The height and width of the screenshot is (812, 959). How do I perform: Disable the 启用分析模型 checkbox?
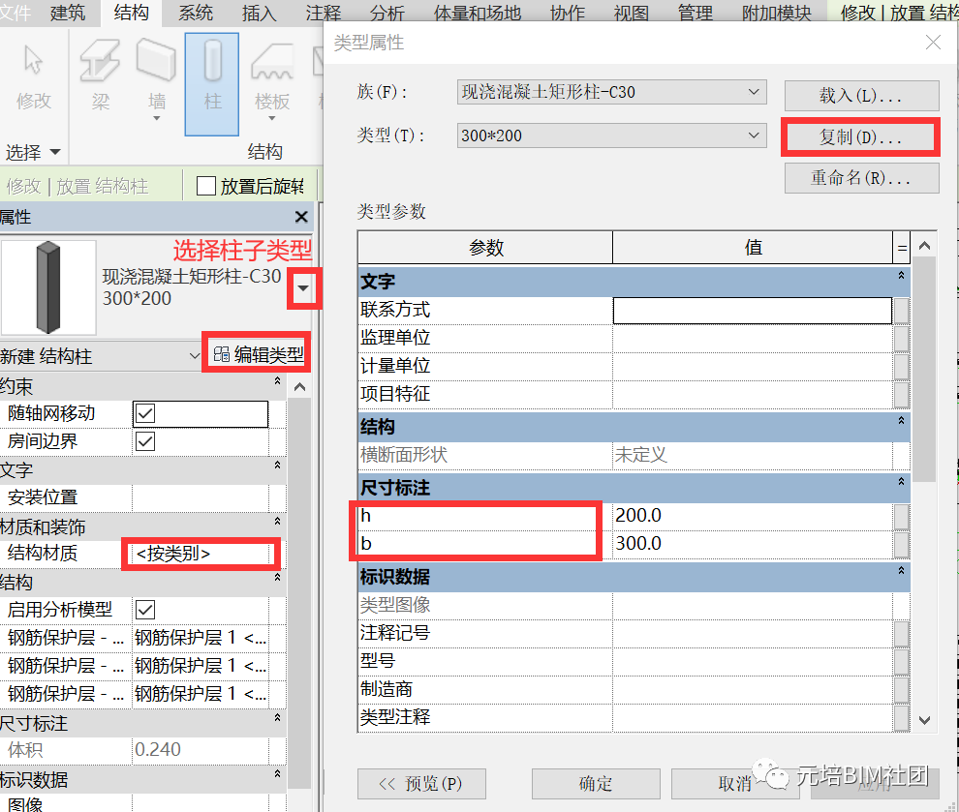point(145,610)
